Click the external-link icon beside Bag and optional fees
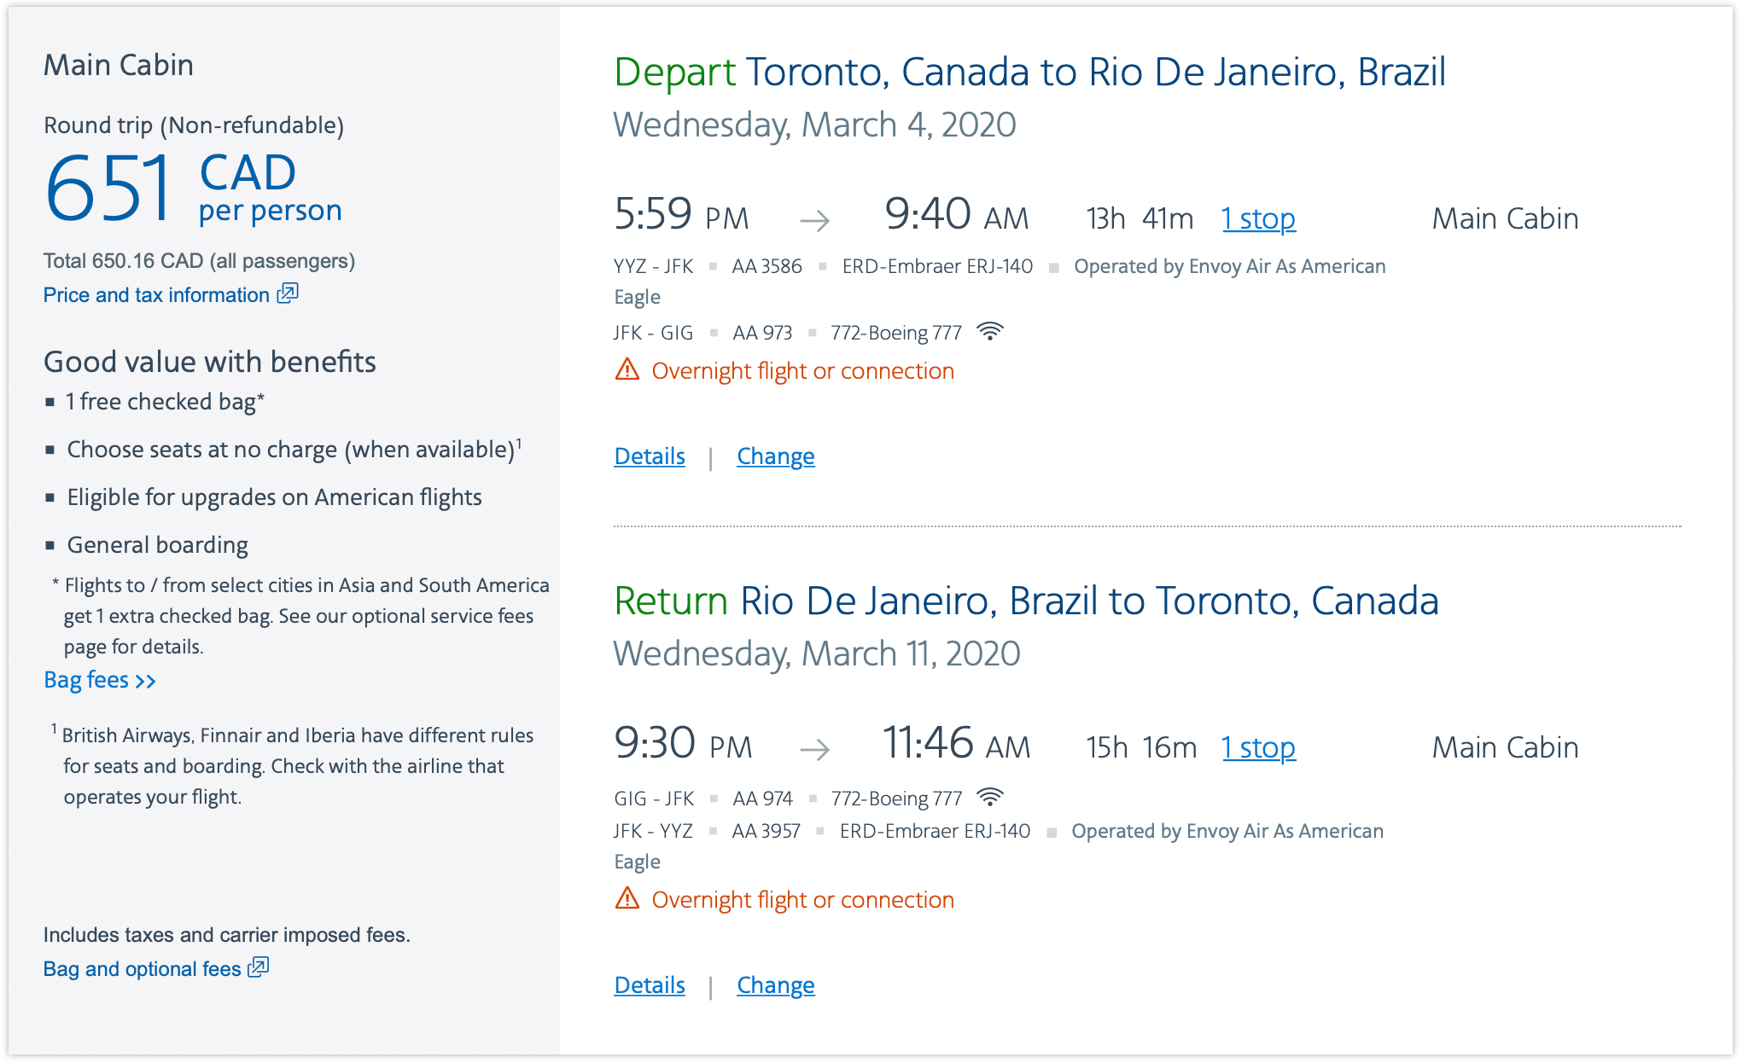 [259, 967]
